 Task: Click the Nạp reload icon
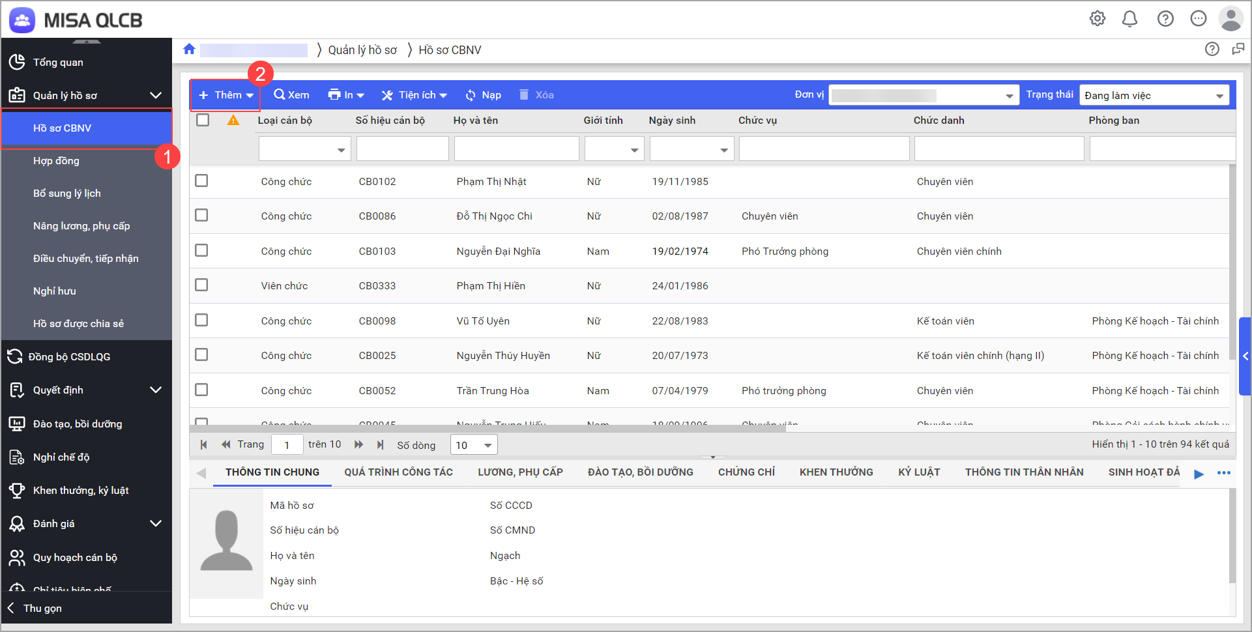(471, 95)
